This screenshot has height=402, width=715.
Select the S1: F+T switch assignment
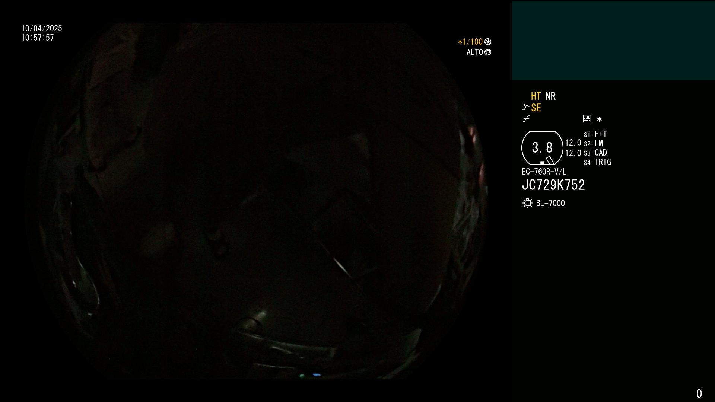595,134
